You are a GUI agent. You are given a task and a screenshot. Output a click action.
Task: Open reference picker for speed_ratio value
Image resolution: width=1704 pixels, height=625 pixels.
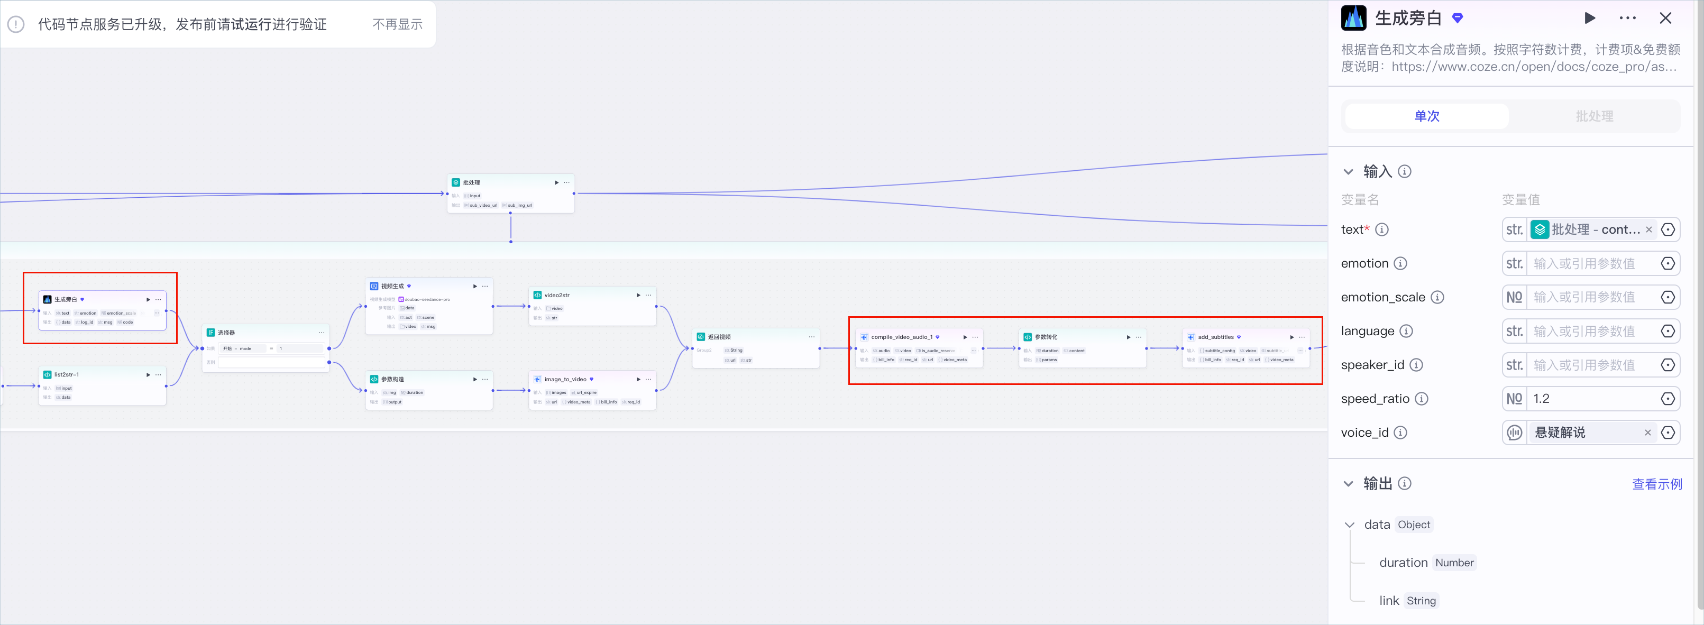coord(1668,399)
